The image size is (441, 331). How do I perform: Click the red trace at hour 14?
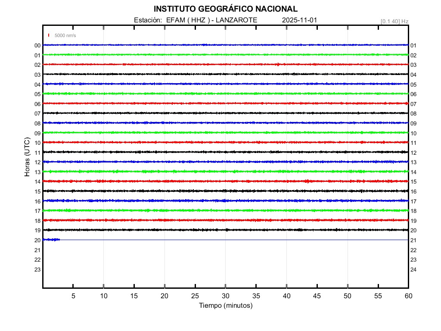(225, 181)
